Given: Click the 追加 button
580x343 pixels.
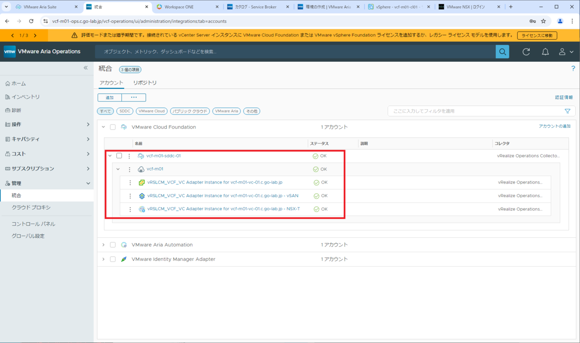Looking at the screenshot, I should coord(110,98).
